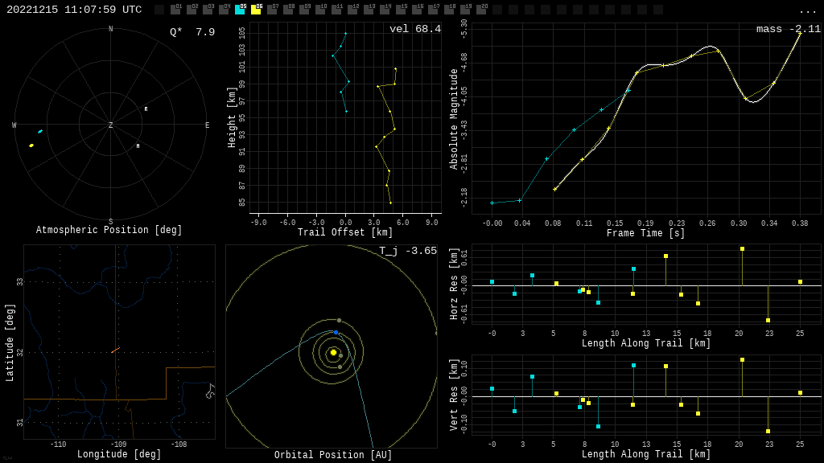Open the three-dots overflow menu

point(807,10)
